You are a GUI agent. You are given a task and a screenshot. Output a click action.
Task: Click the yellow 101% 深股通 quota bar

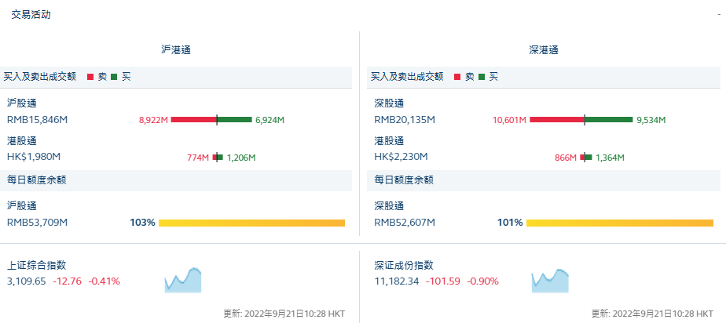618,223
